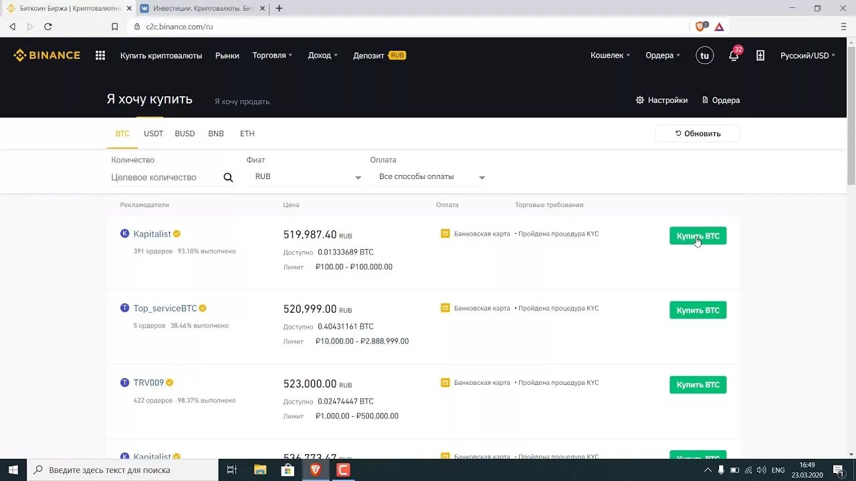Click Купить BTC for TRV009 offer
The height and width of the screenshot is (481, 856).
pyautogui.click(x=698, y=385)
